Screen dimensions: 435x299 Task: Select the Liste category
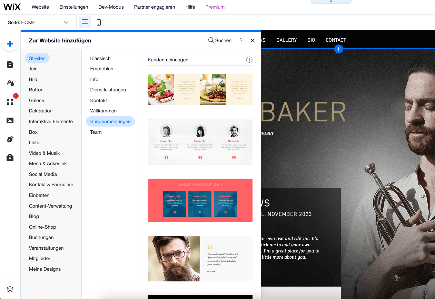[34, 142]
